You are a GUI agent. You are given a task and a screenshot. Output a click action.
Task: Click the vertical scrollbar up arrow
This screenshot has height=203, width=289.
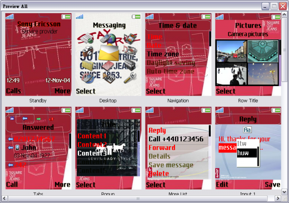click(284, 14)
